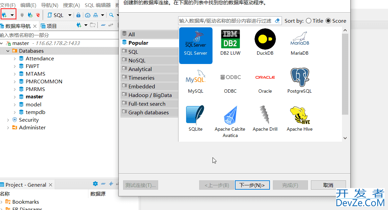Show the Analytical drivers category

point(149,69)
